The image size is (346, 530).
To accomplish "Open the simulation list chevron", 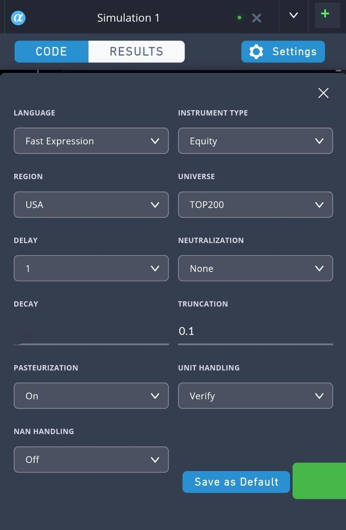I will (x=293, y=16).
